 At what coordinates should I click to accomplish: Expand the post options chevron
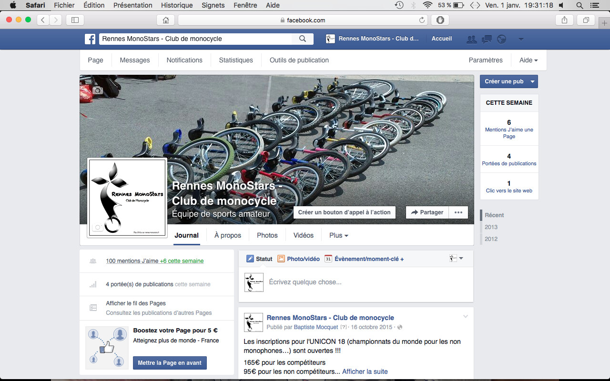466,317
